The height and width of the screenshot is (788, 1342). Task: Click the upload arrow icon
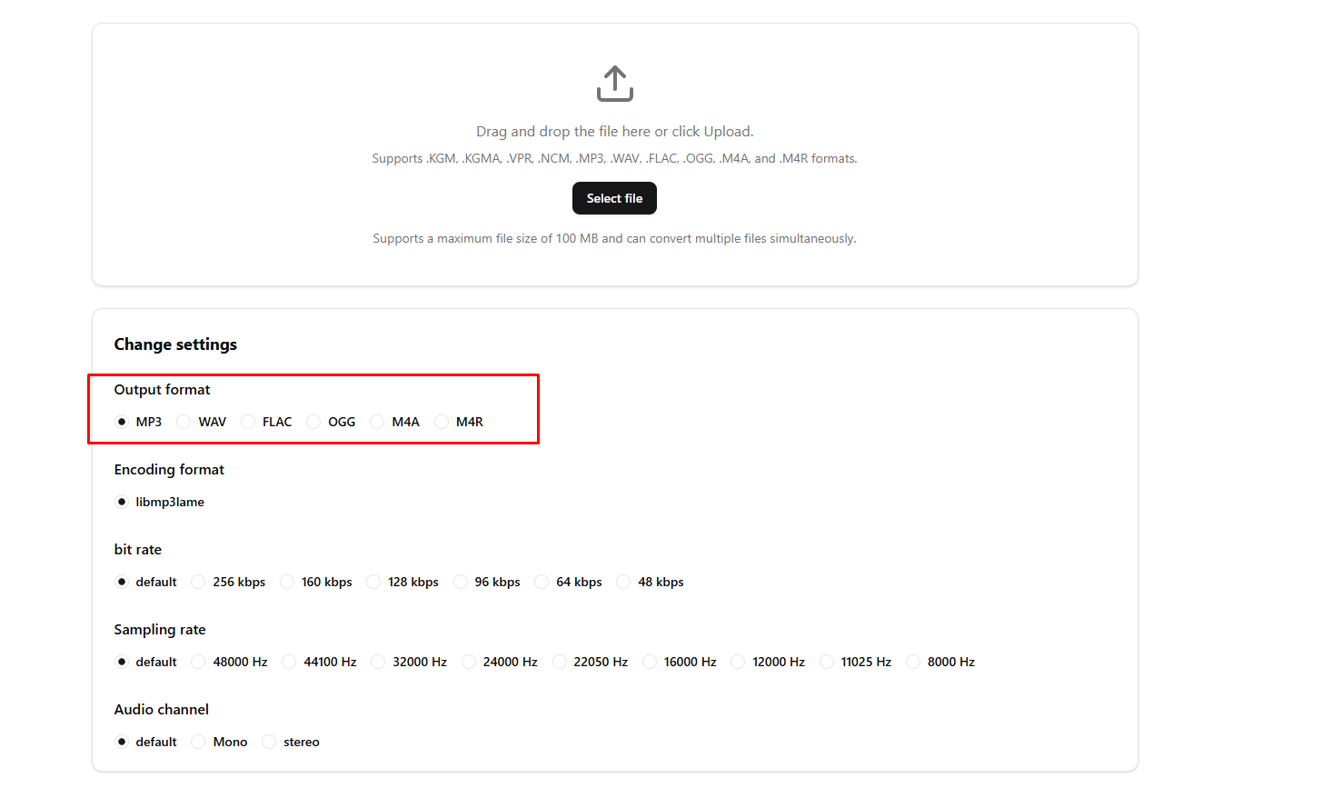click(x=614, y=83)
